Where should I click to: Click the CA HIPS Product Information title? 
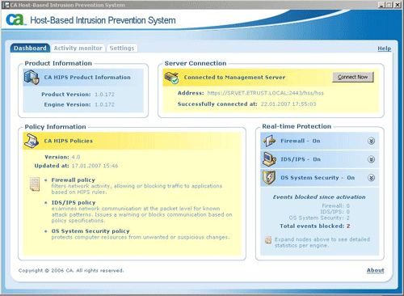point(87,78)
